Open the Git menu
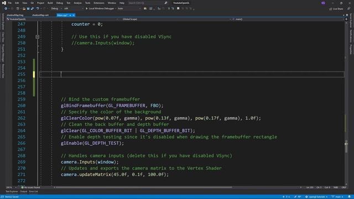354x199 pixels. pyautogui.click(x=32, y=3)
